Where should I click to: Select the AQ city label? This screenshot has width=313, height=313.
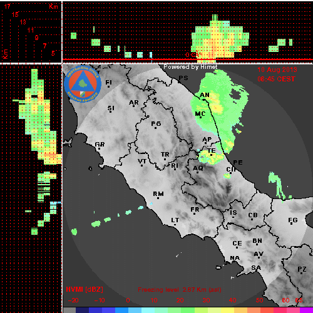click(x=198, y=168)
